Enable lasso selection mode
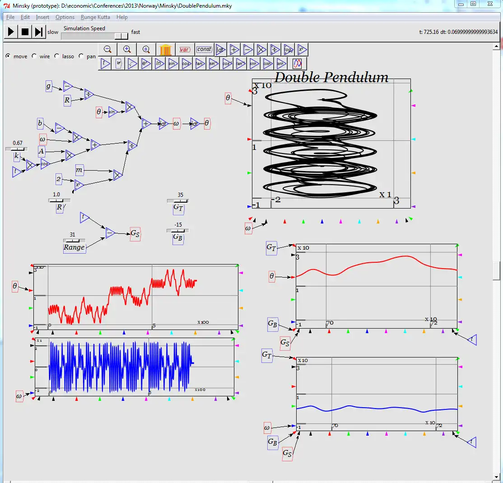The width and height of the screenshot is (503, 483). 57,56
